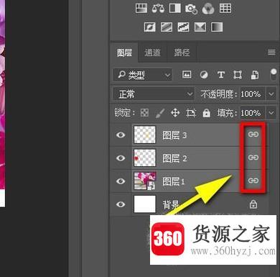280x277 pixels.
Task: Click the lock icon on the 背景 layer
Action: (253, 204)
